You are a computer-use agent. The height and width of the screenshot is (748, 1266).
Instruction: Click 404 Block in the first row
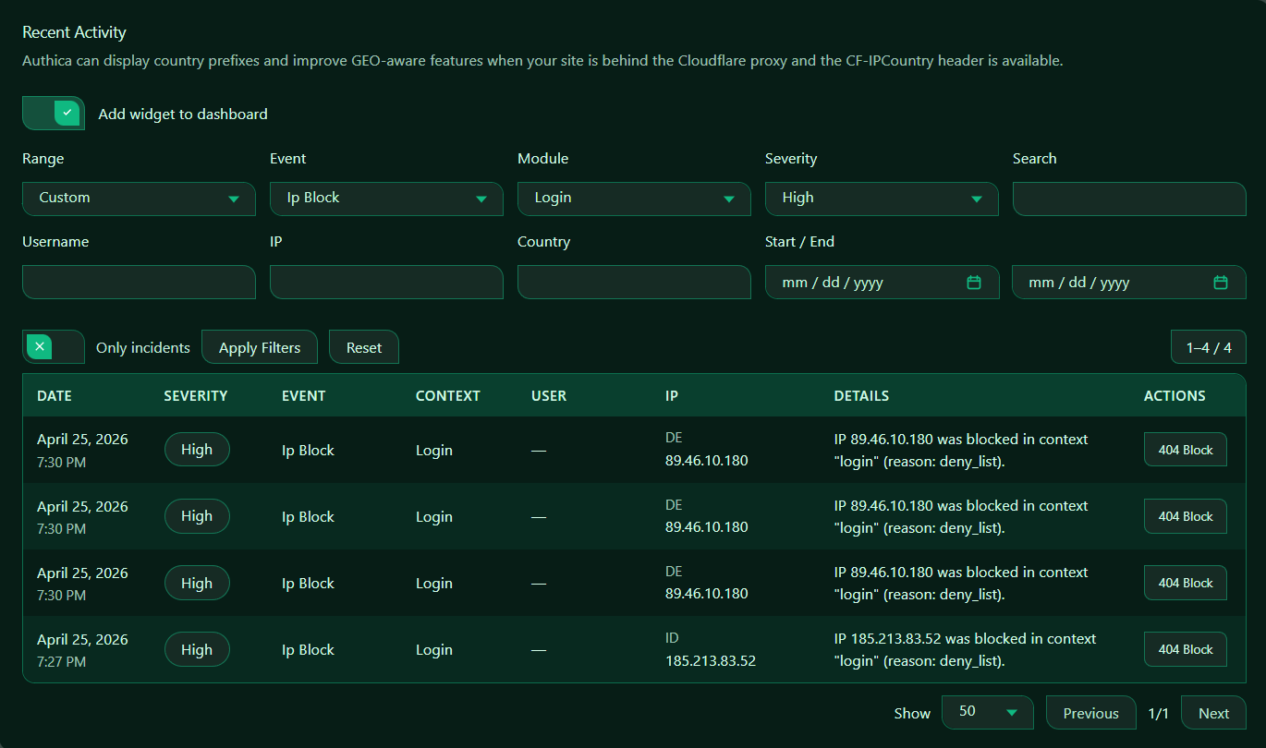(1185, 450)
